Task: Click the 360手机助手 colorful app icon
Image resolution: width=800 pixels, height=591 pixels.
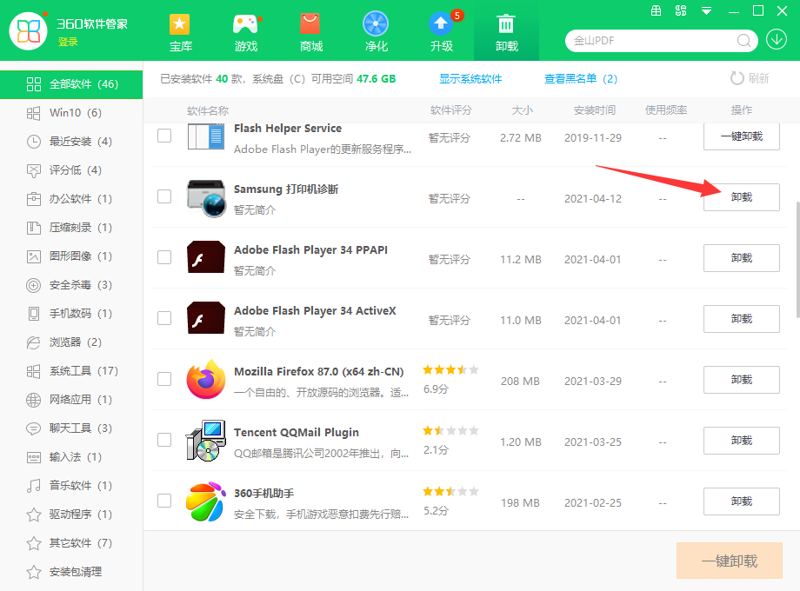Action: (x=205, y=501)
